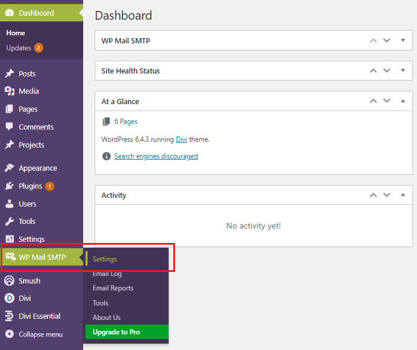Screen dimensions: 417x350
Task: Click the Plugins plug icon
Action: pyautogui.click(x=9, y=186)
